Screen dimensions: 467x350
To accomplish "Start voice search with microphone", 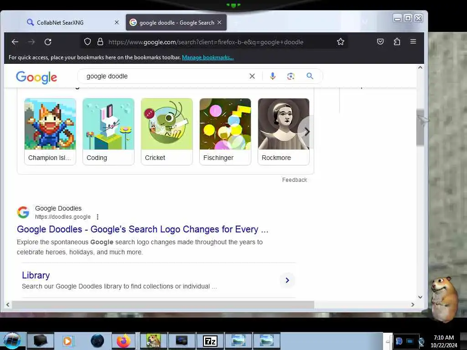I will tap(273, 76).
